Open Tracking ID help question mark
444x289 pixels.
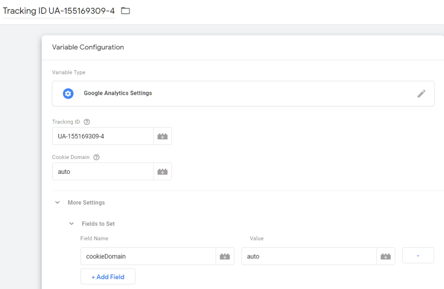tap(87, 122)
